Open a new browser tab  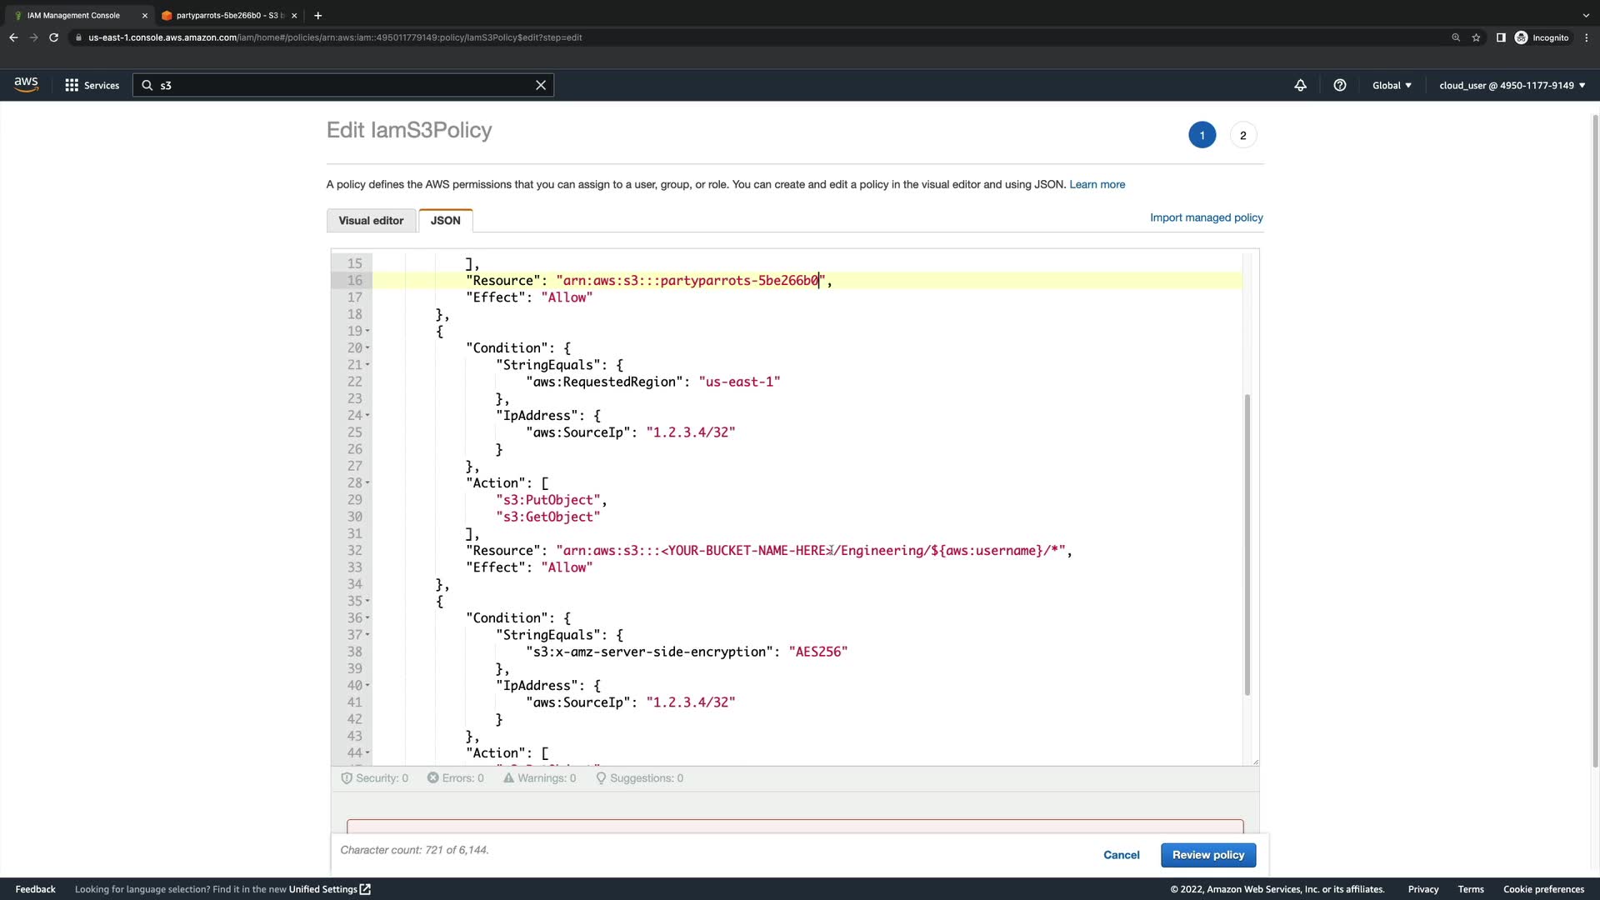pyautogui.click(x=317, y=15)
